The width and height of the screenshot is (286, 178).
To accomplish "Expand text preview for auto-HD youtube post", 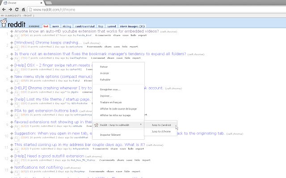I will pos(17,36).
